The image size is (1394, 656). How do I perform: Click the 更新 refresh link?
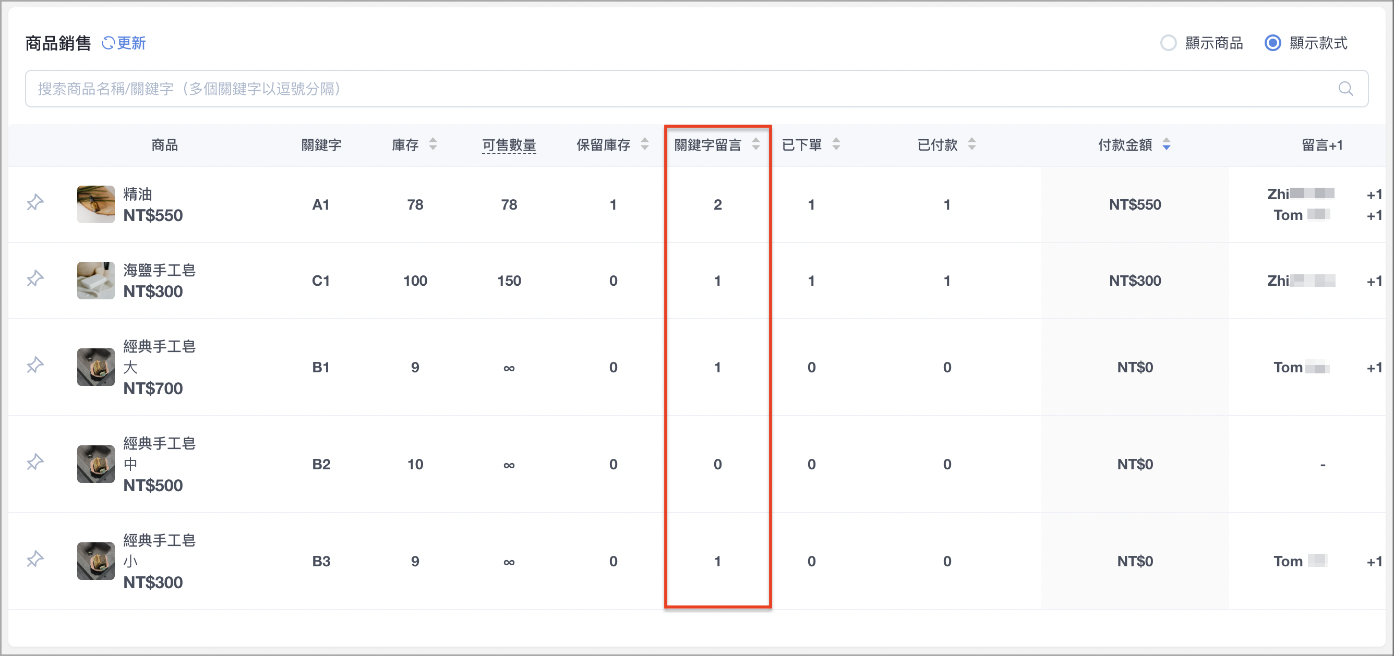coord(124,43)
